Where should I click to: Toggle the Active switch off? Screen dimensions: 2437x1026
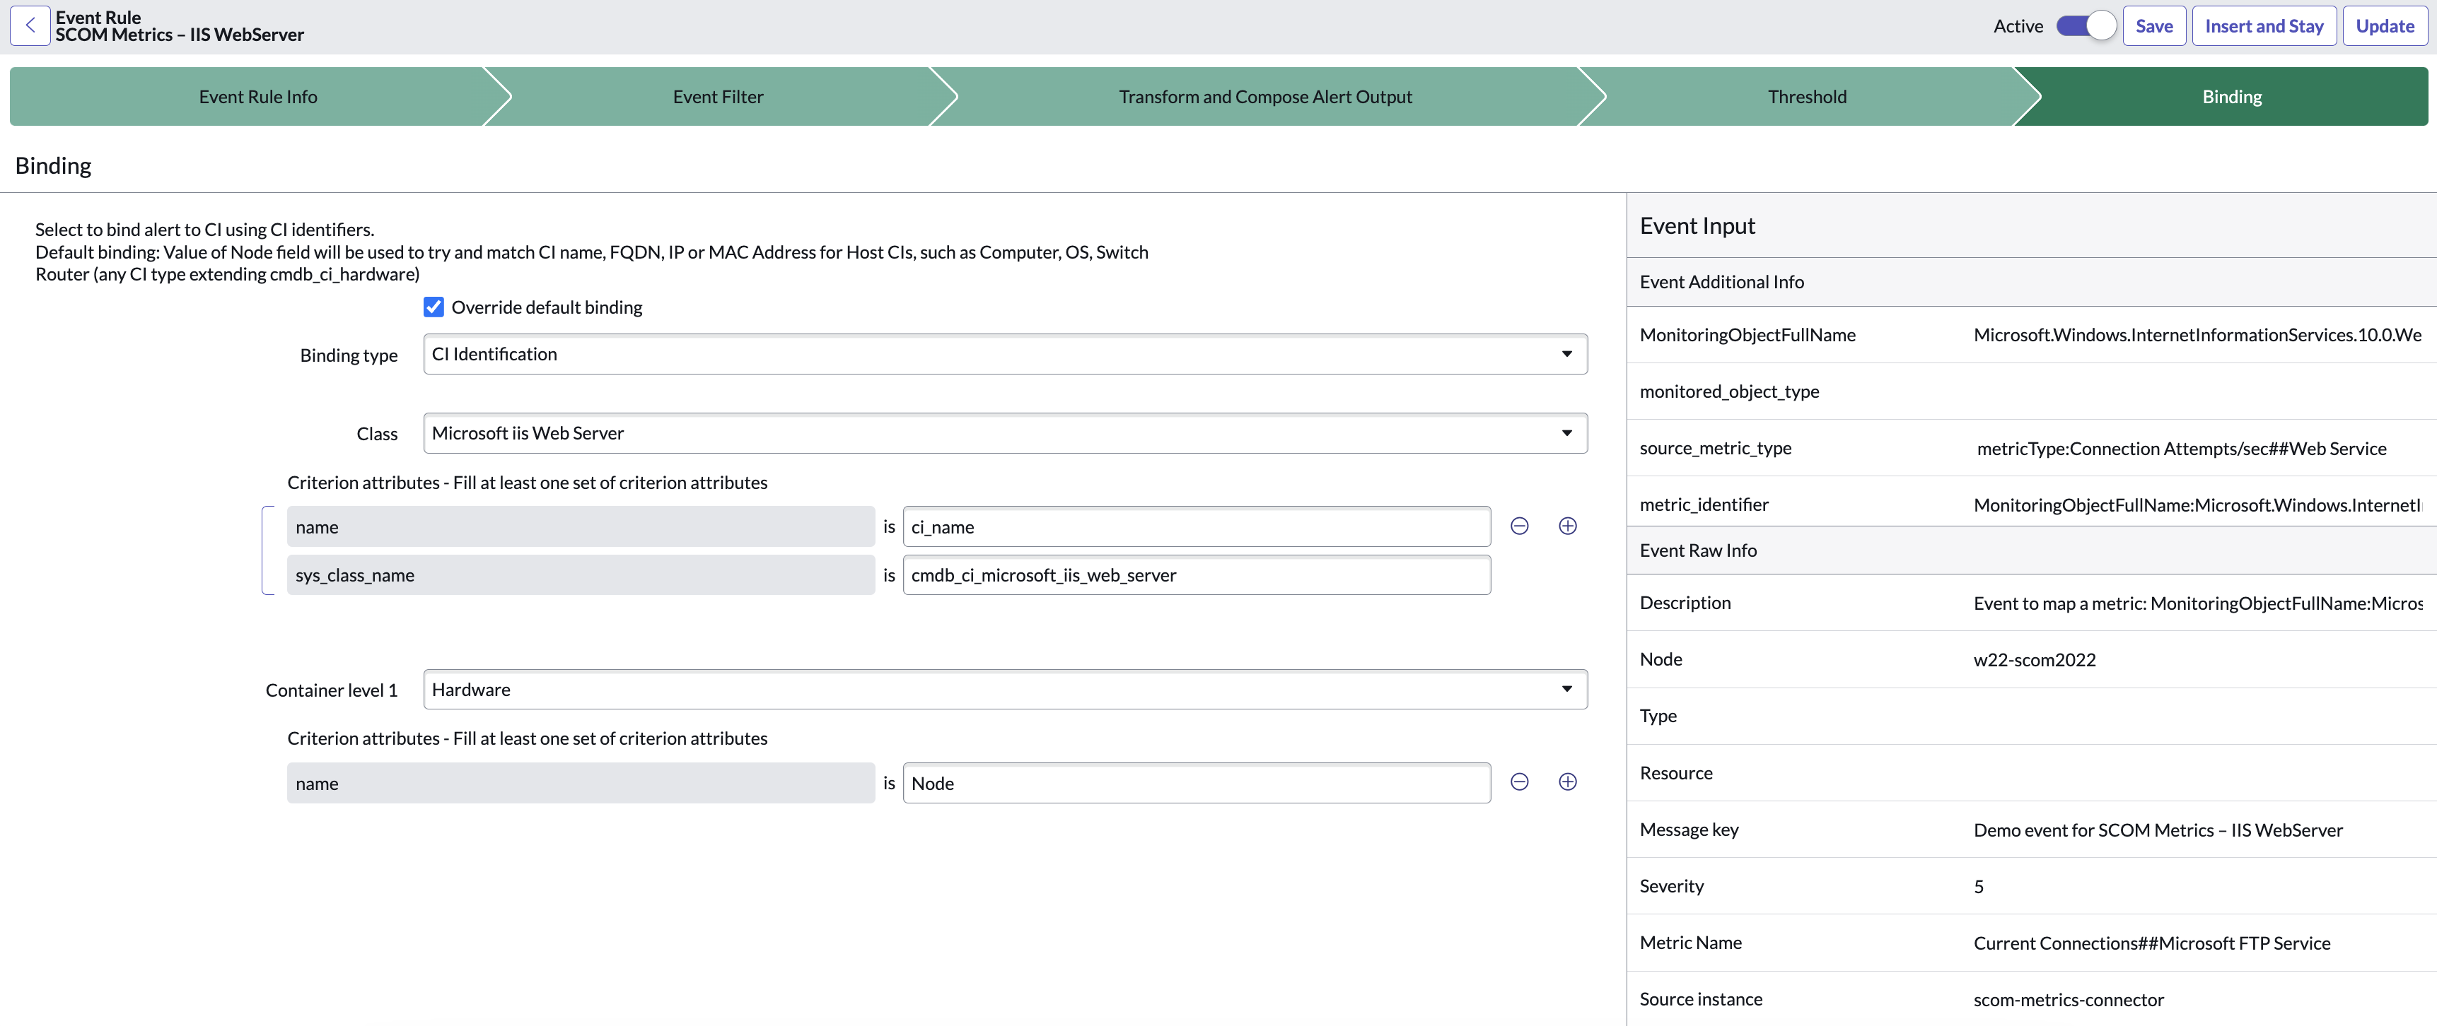point(2086,25)
